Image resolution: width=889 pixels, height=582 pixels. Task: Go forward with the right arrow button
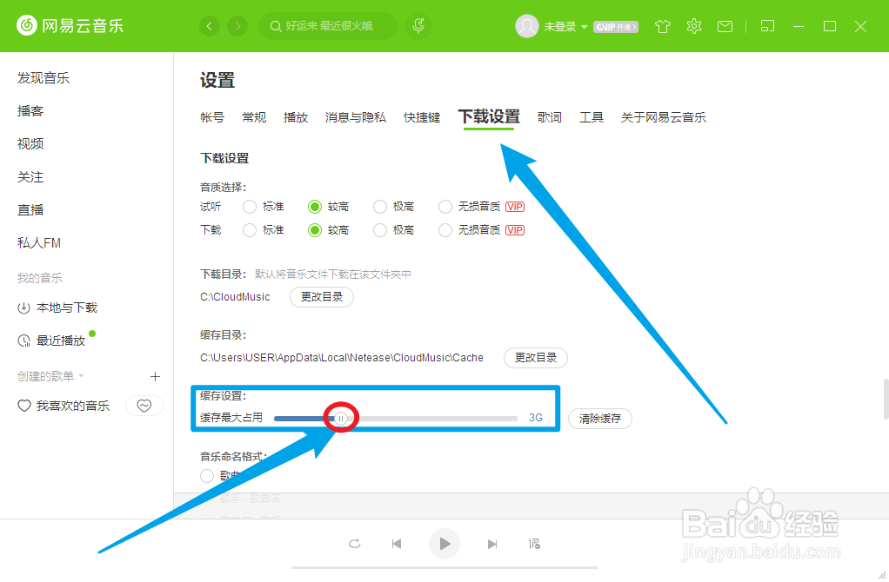[237, 26]
